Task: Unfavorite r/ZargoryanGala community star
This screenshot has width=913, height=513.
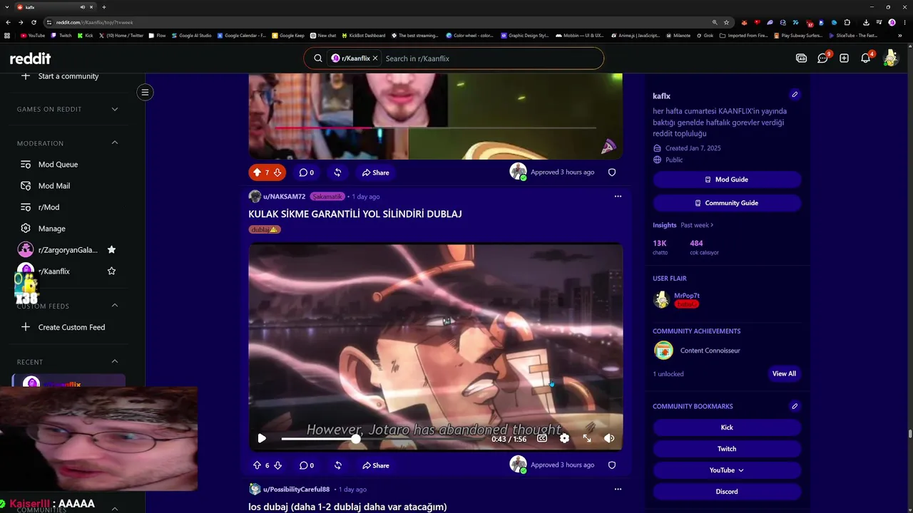Action: [111, 249]
